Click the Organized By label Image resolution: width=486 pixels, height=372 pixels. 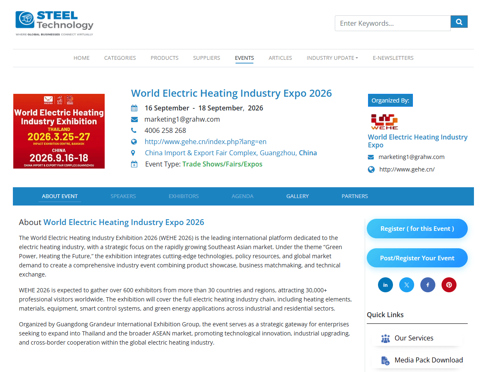pos(390,100)
